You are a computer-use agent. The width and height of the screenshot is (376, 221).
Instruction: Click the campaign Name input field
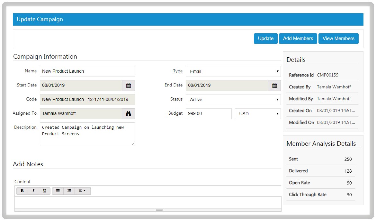click(x=87, y=71)
